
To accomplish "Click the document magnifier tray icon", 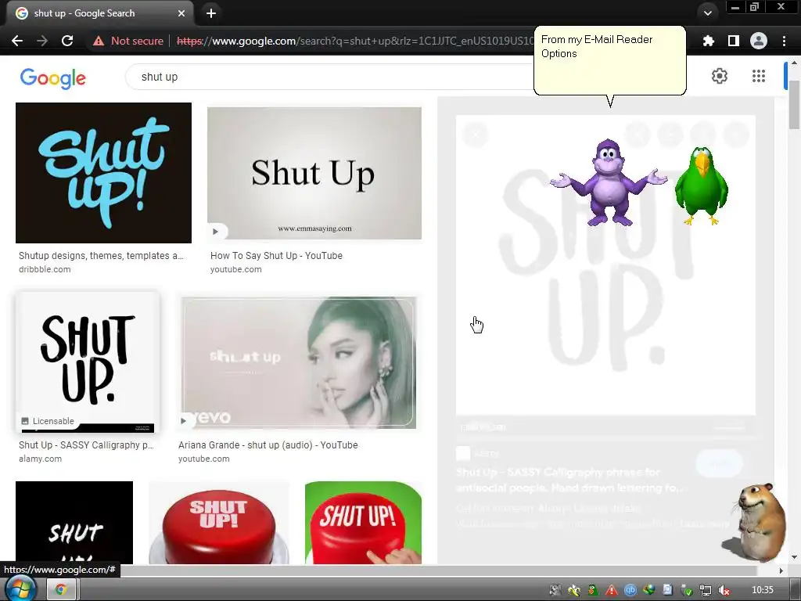I will [x=668, y=590].
